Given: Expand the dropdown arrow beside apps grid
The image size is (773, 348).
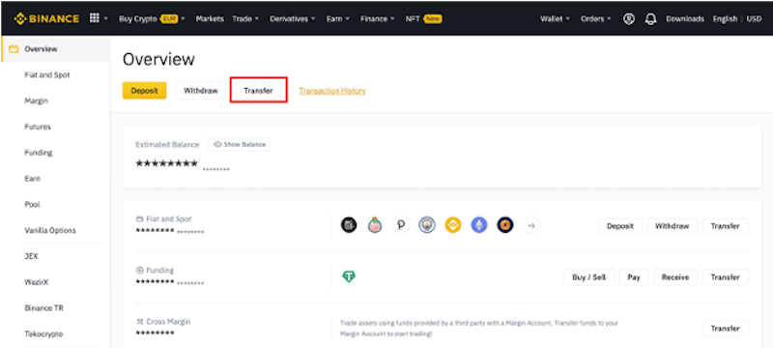Looking at the screenshot, I should 106,18.
